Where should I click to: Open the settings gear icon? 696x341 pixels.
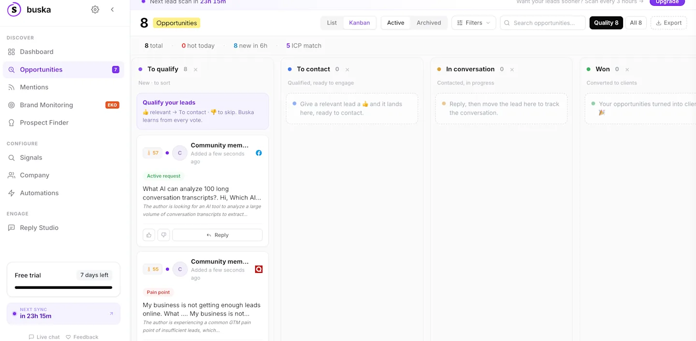(95, 10)
